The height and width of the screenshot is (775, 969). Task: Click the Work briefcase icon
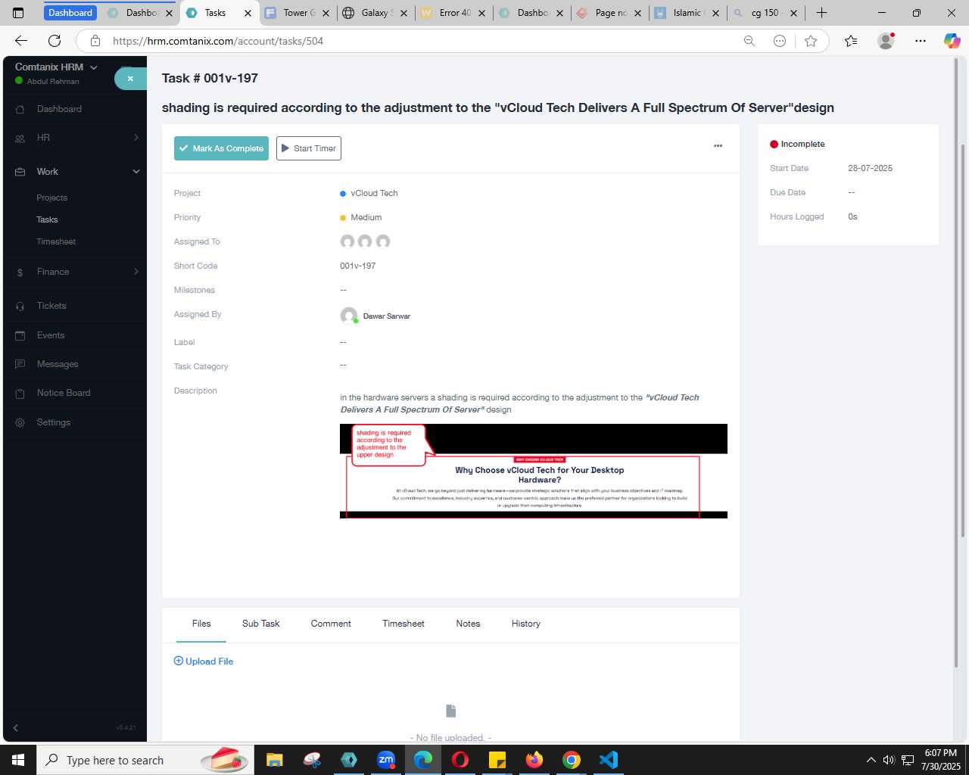click(20, 172)
